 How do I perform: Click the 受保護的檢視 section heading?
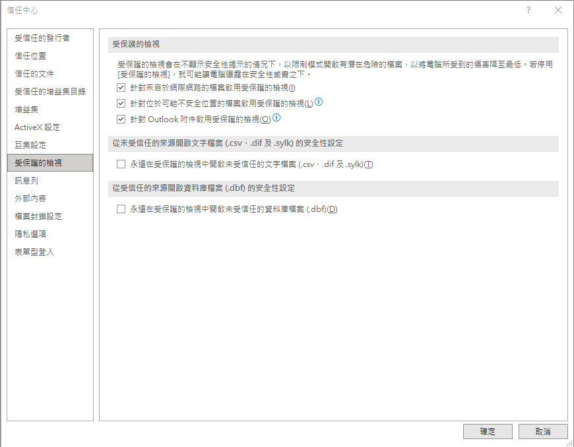333,44
